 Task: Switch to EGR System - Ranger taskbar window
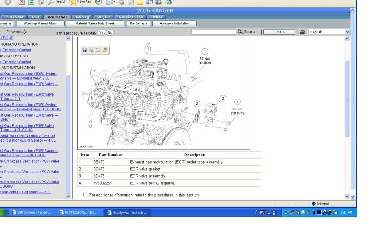[x=32, y=212]
